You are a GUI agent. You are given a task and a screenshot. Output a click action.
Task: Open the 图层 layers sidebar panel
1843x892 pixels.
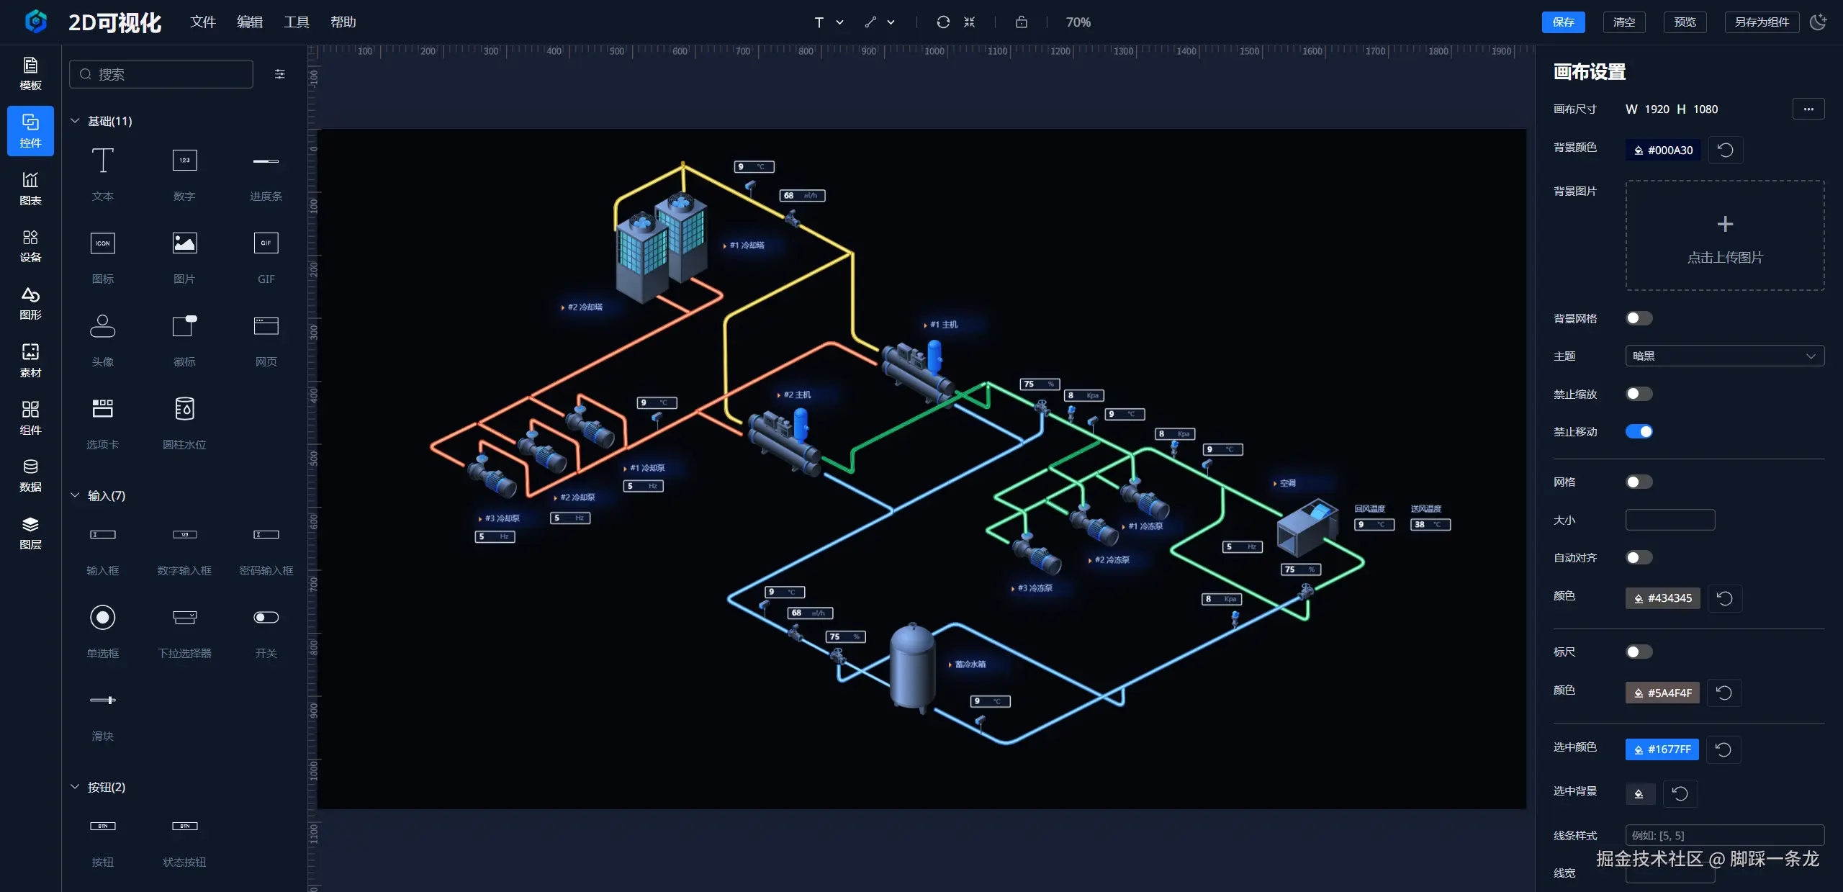tap(30, 532)
